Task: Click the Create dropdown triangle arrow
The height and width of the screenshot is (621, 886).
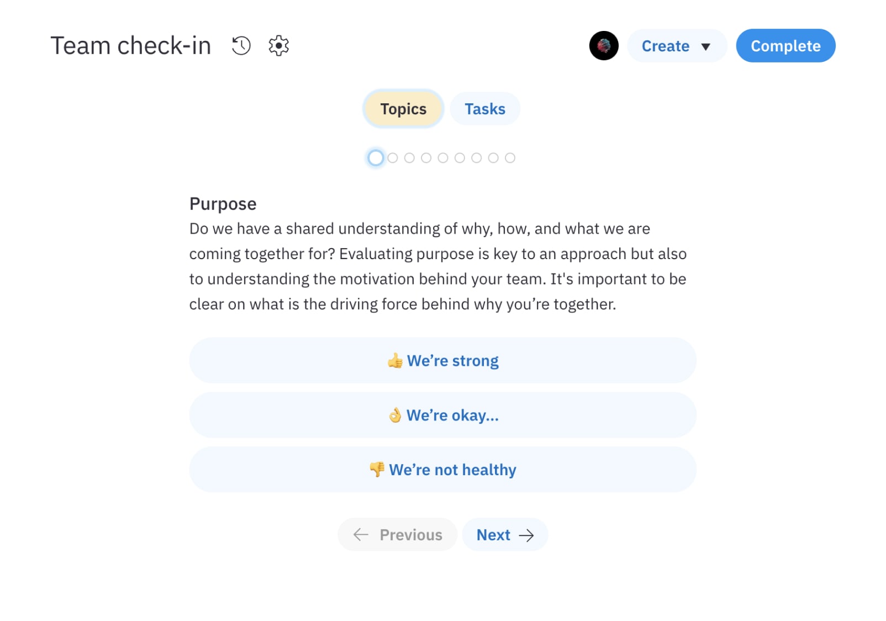Action: (x=705, y=46)
